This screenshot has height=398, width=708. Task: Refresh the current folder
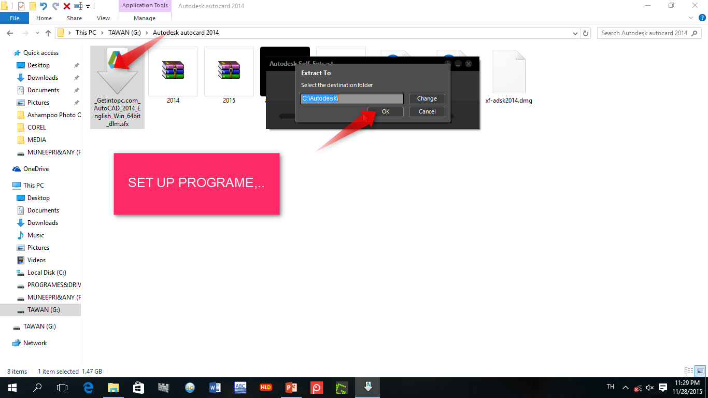pos(586,33)
